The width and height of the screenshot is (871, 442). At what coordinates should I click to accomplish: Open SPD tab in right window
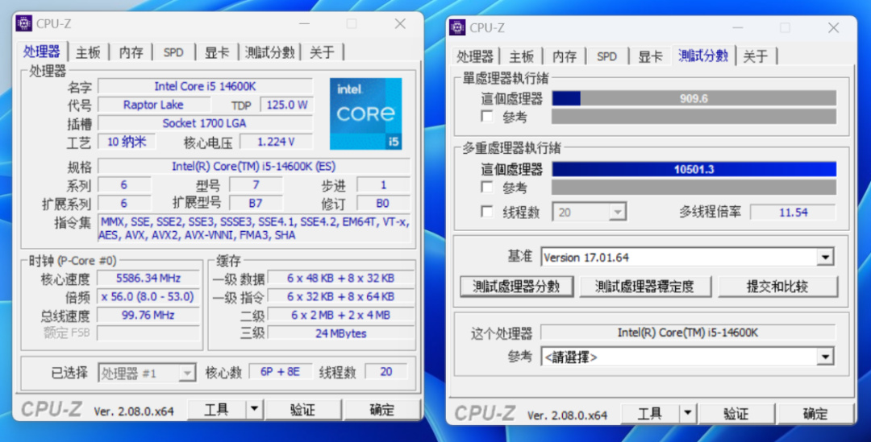(x=606, y=56)
